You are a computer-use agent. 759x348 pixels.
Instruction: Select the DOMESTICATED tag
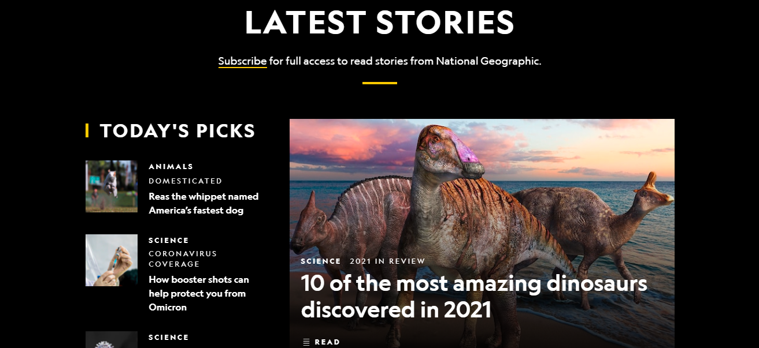[186, 181]
